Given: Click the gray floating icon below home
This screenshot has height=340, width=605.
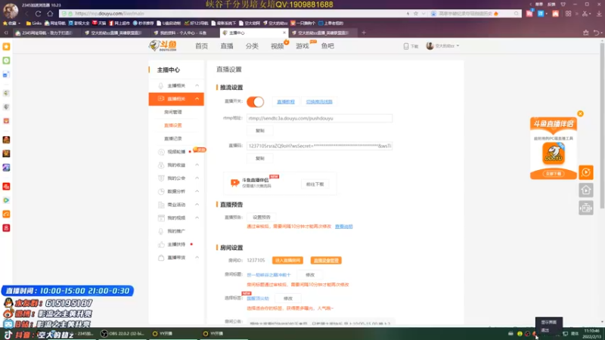Looking at the screenshot, I should click(585, 209).
